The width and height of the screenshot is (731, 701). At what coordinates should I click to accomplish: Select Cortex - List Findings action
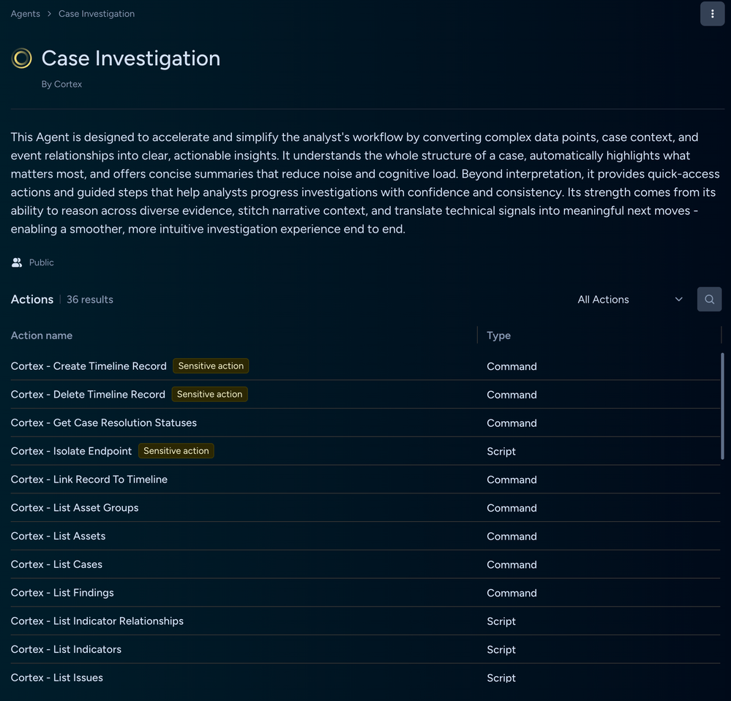click(366, 593)
